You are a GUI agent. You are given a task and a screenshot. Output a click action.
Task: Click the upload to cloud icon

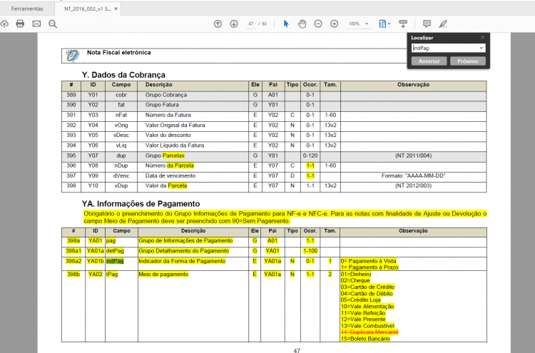point(4,24)
